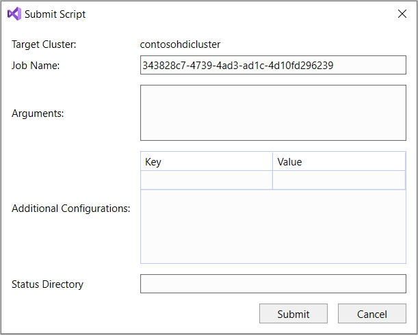Viewport: 418px width, 335px height.
Task: Close the Submit Script dialog
Action: [402, 14]
